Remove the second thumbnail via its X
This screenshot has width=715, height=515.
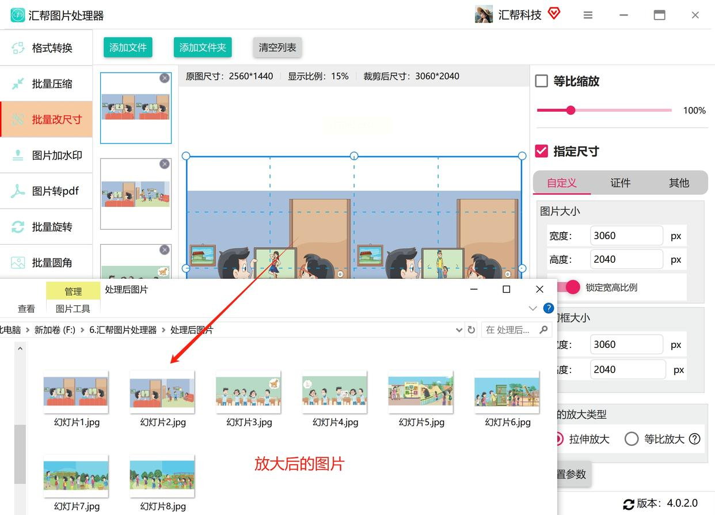point(165,164)
